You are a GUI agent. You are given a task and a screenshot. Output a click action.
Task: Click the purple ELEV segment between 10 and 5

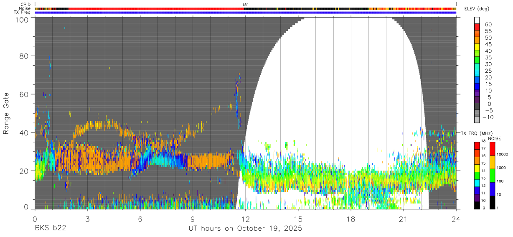click(477, 93)
